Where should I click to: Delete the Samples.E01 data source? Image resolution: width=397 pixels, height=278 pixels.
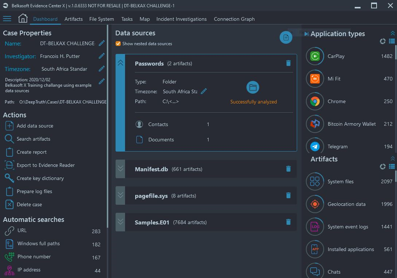(288, 222)
